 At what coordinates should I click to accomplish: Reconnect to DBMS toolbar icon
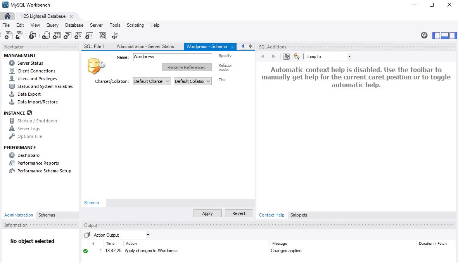116,35
